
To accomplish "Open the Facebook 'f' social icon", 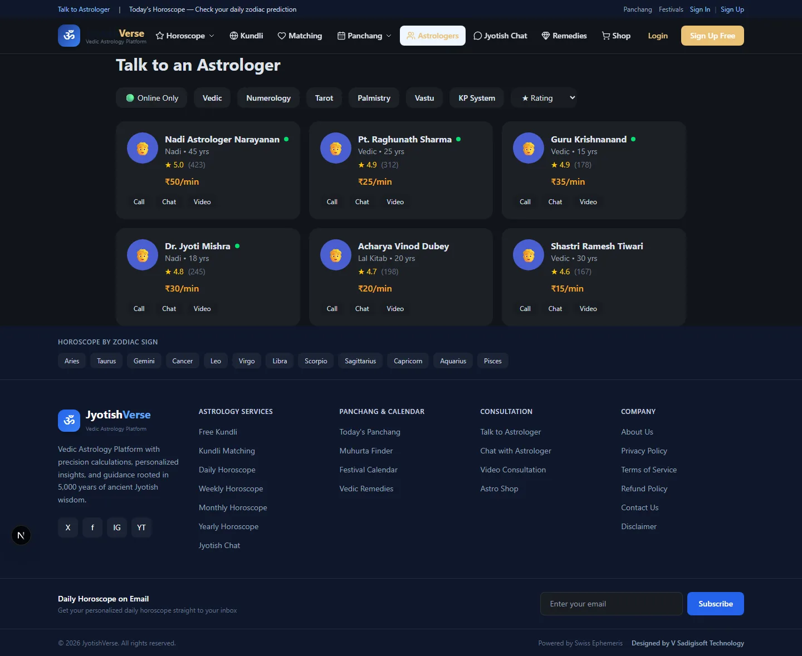I will [x=92, y=527].
